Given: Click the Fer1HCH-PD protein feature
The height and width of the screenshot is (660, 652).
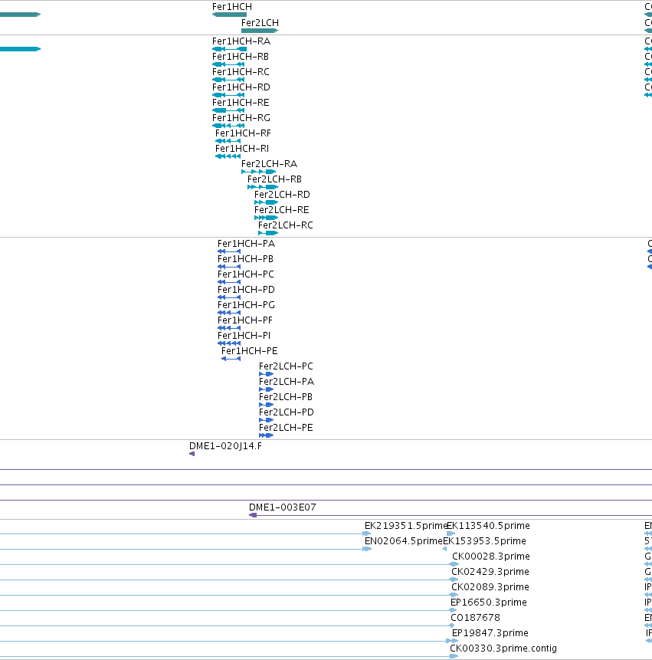Looking at the screenshot, I should pos(229,297).
